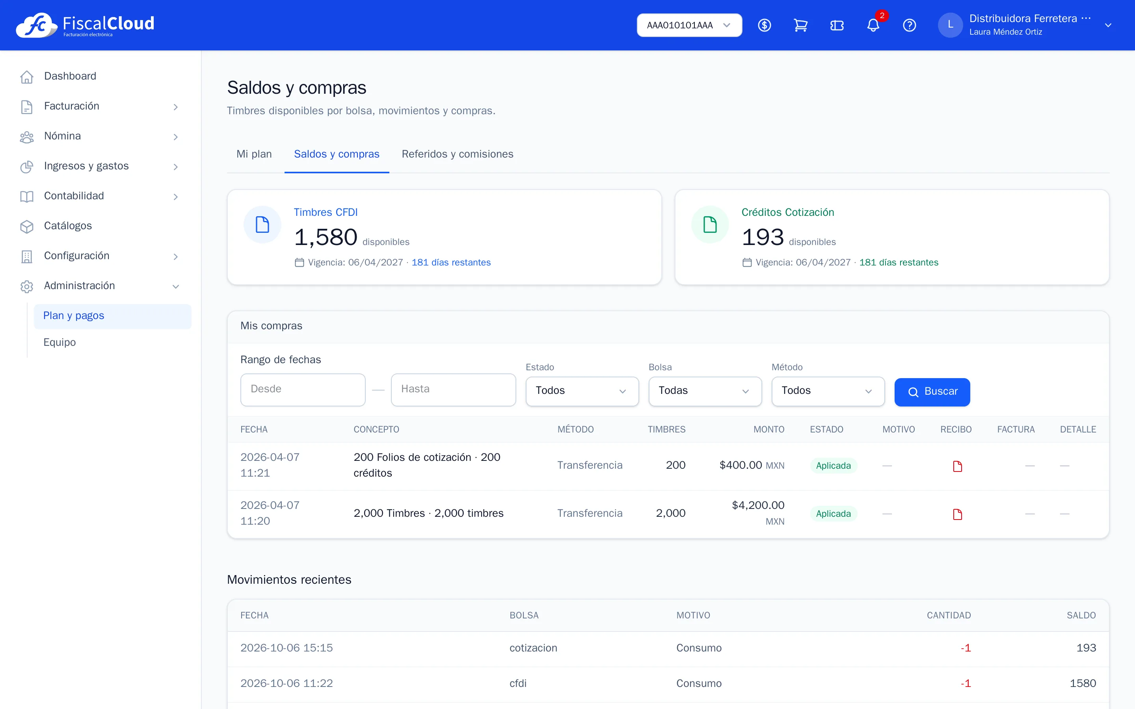This screenshot has height=709, width=1135.
Task: Open the account menu chevron
Action: click(1108, 25)
